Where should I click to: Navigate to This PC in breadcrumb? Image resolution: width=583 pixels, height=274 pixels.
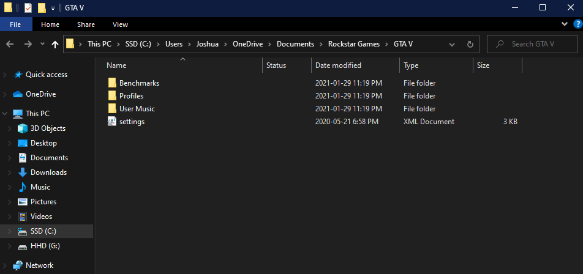(99, 44)
